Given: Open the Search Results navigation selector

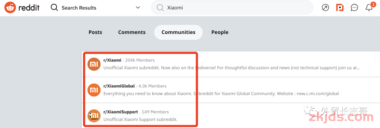Looking at the screenshot, I should click(x=95, y=8).
